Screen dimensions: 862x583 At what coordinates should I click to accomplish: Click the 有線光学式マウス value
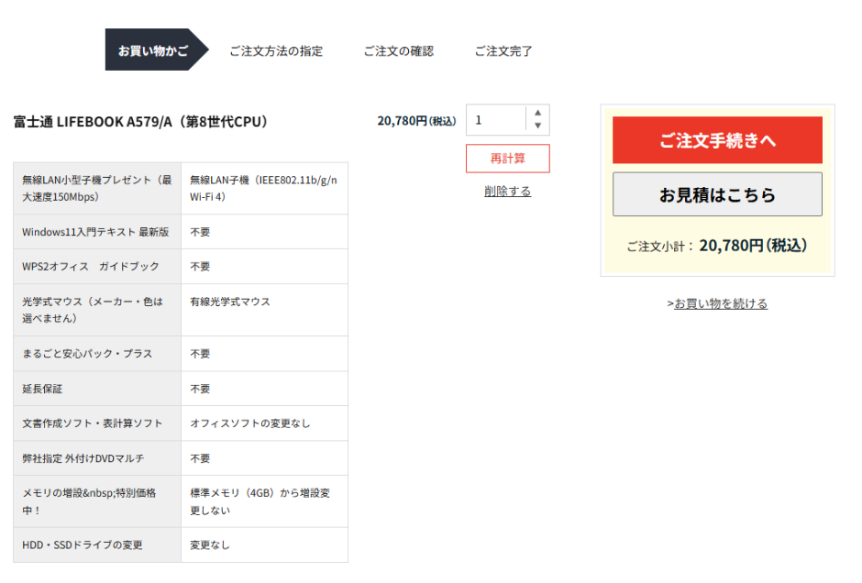coord(230,302)
